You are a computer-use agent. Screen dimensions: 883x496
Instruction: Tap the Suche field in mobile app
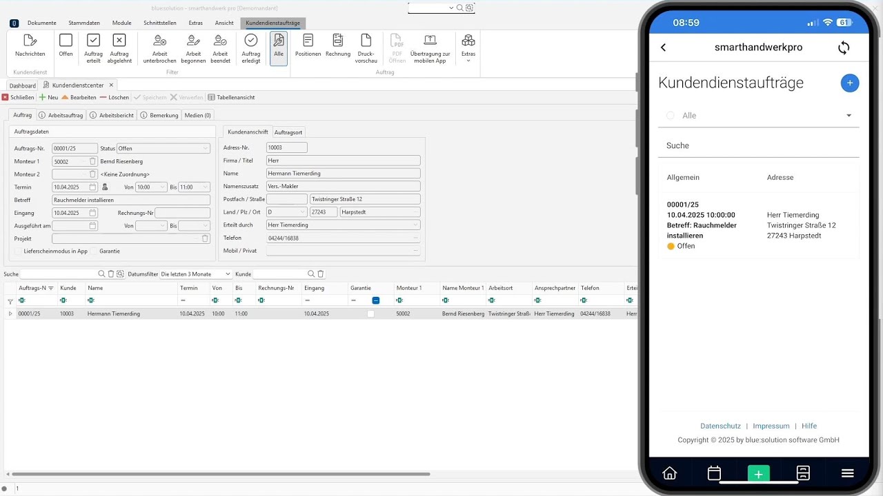pos(759,146)
